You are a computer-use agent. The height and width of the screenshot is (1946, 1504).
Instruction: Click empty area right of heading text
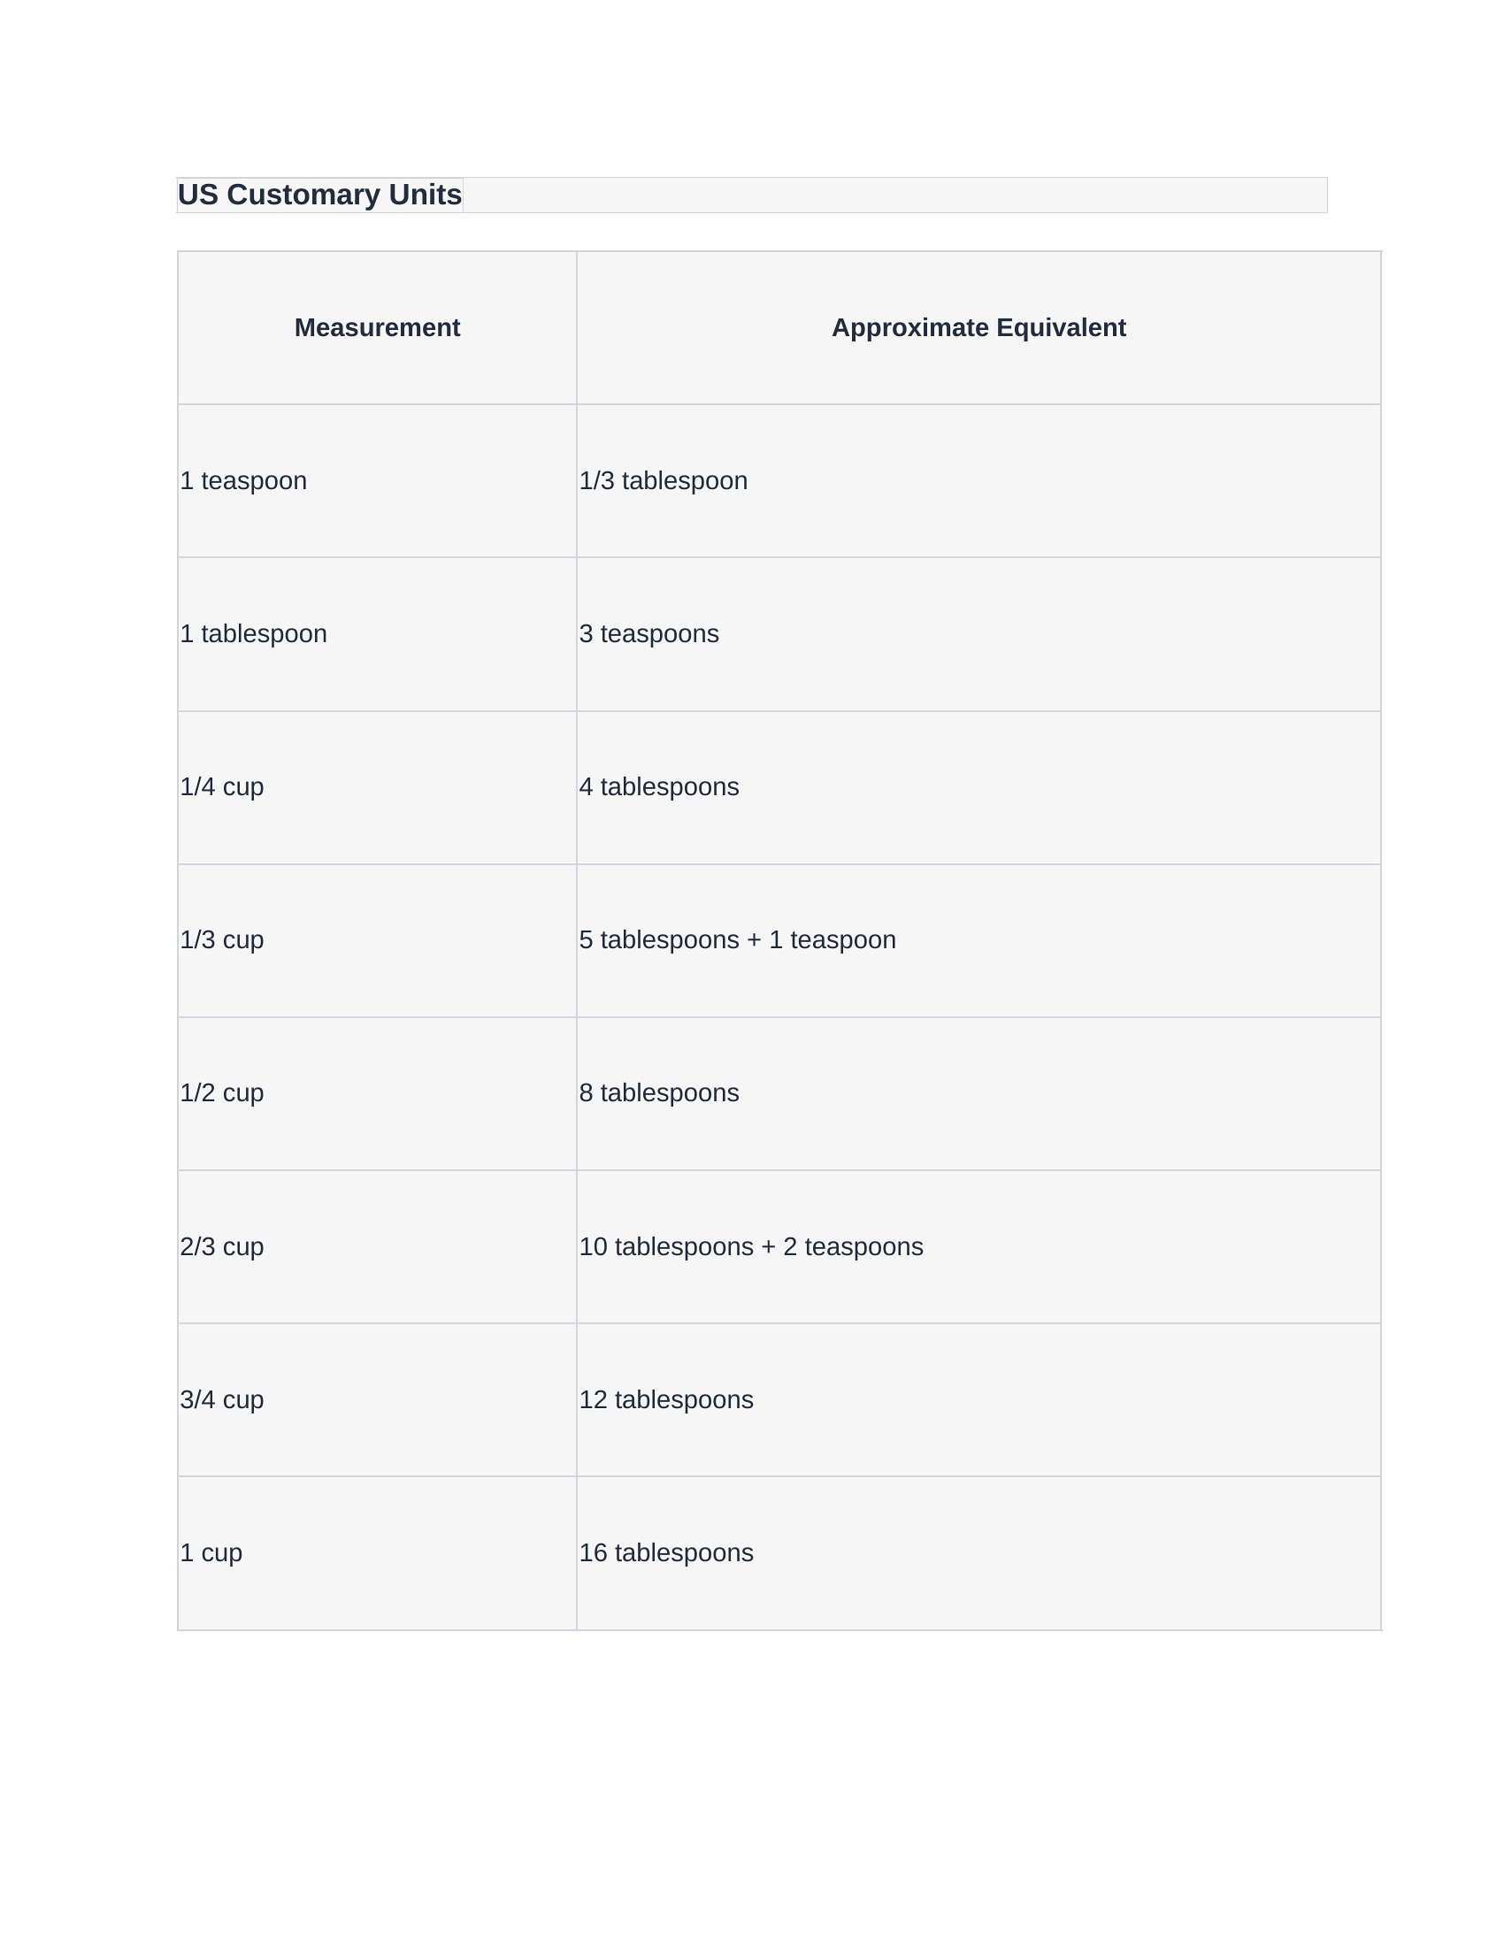[x=895, y=195]
